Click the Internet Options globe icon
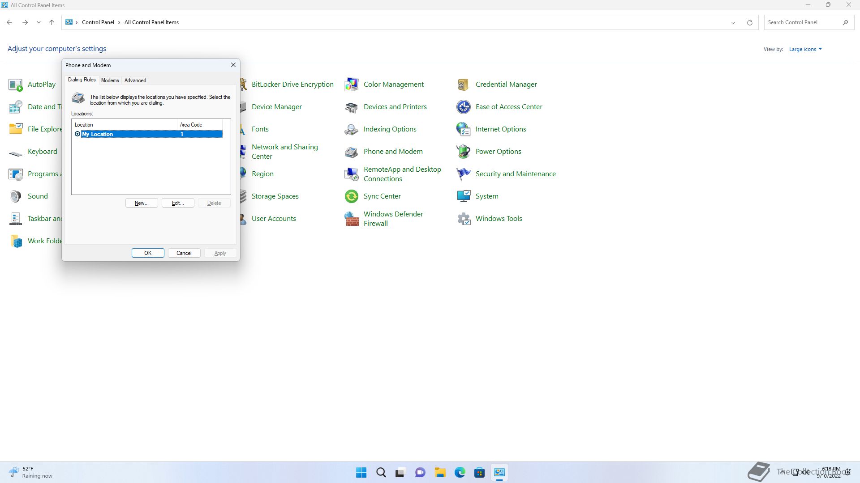Viewport: 860px width, 483px height. pyautogui.click(x=464, y=129)
